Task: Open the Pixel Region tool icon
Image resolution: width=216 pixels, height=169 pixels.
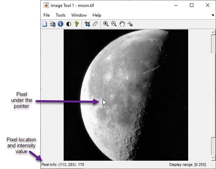Action: point(53,24)
